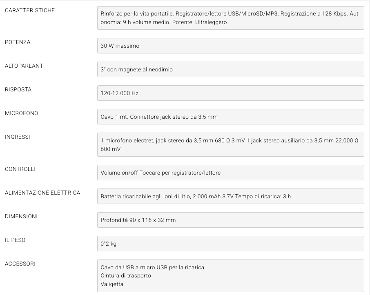Click the ACCESSORI label
Viewport: 370px width, 295px height.
(20, 264)
